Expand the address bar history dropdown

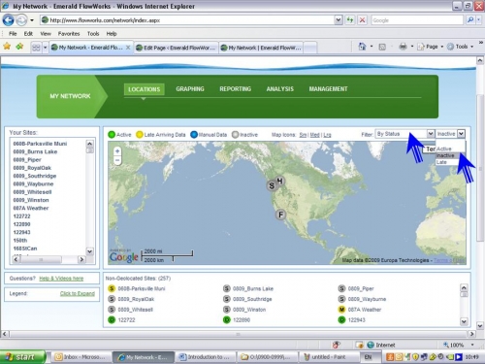click(339, 20)
